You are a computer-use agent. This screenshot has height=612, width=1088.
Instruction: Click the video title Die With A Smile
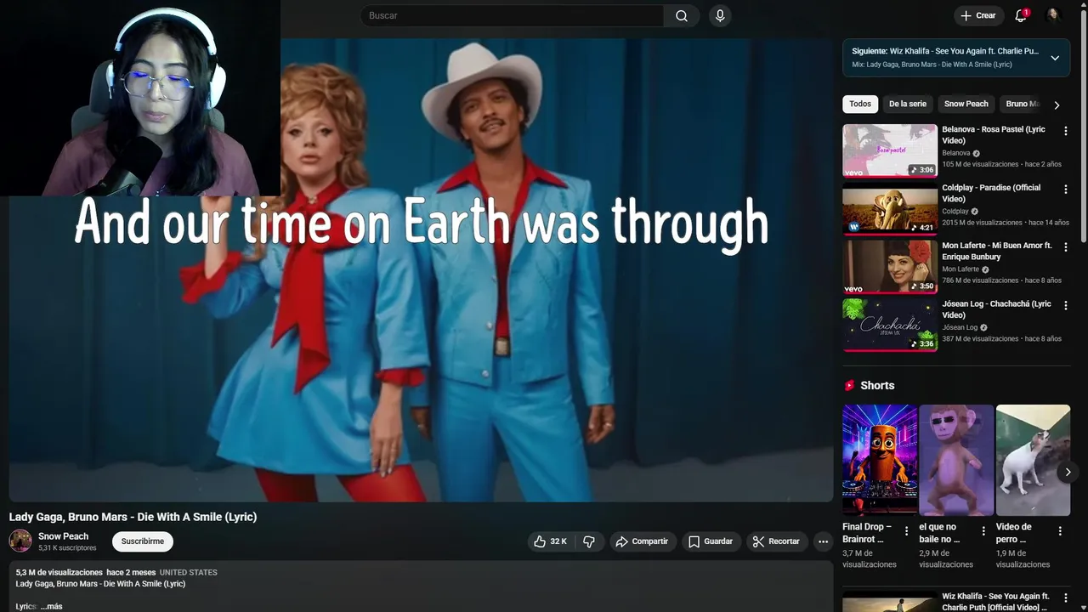pyautogui.click(x=133, y=517)
